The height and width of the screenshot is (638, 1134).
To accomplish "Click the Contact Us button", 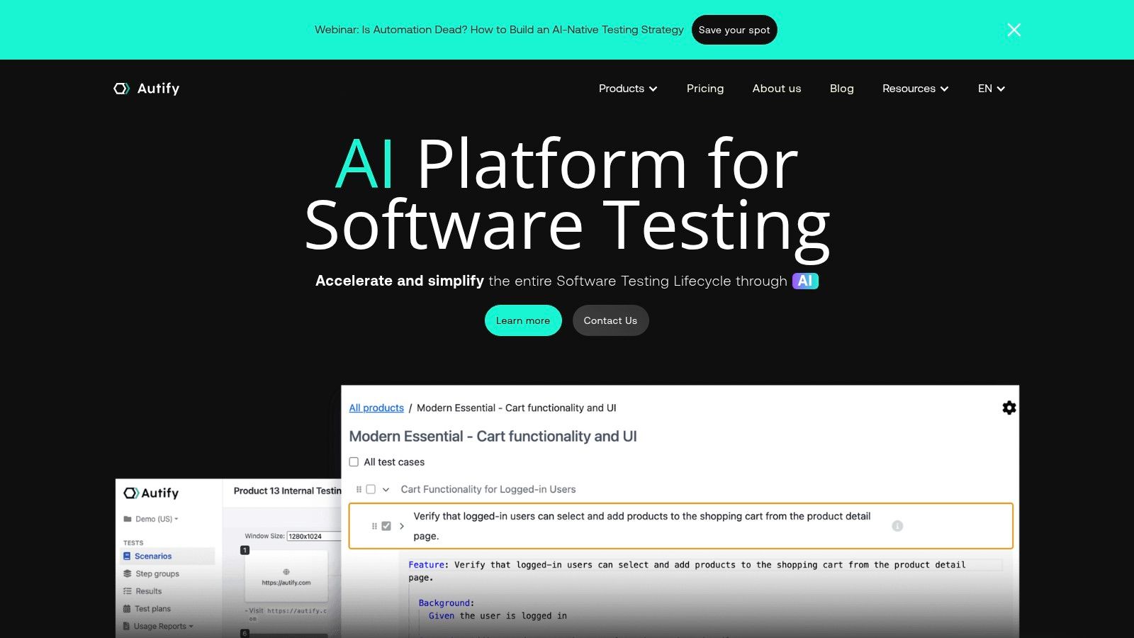I will pos(610,320).
